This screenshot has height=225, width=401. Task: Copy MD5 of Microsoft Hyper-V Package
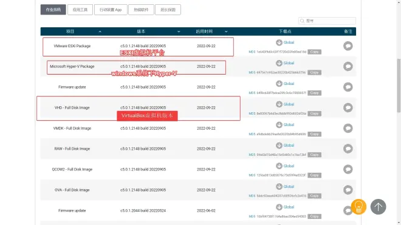pos(314,73)
